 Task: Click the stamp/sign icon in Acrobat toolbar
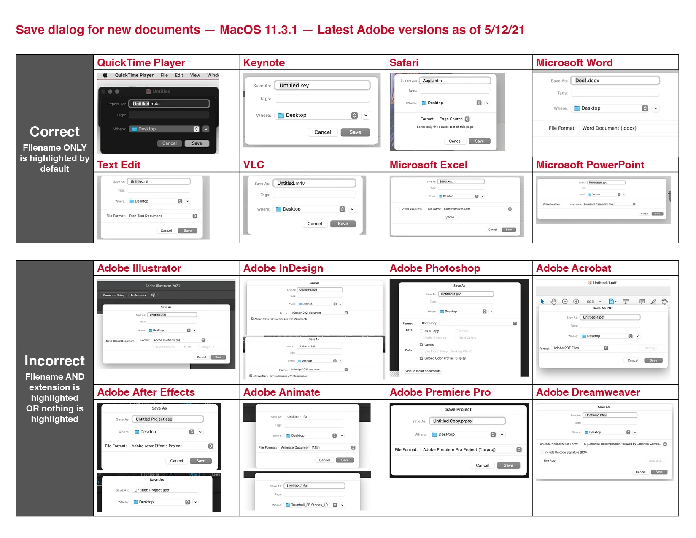point(665,301)
